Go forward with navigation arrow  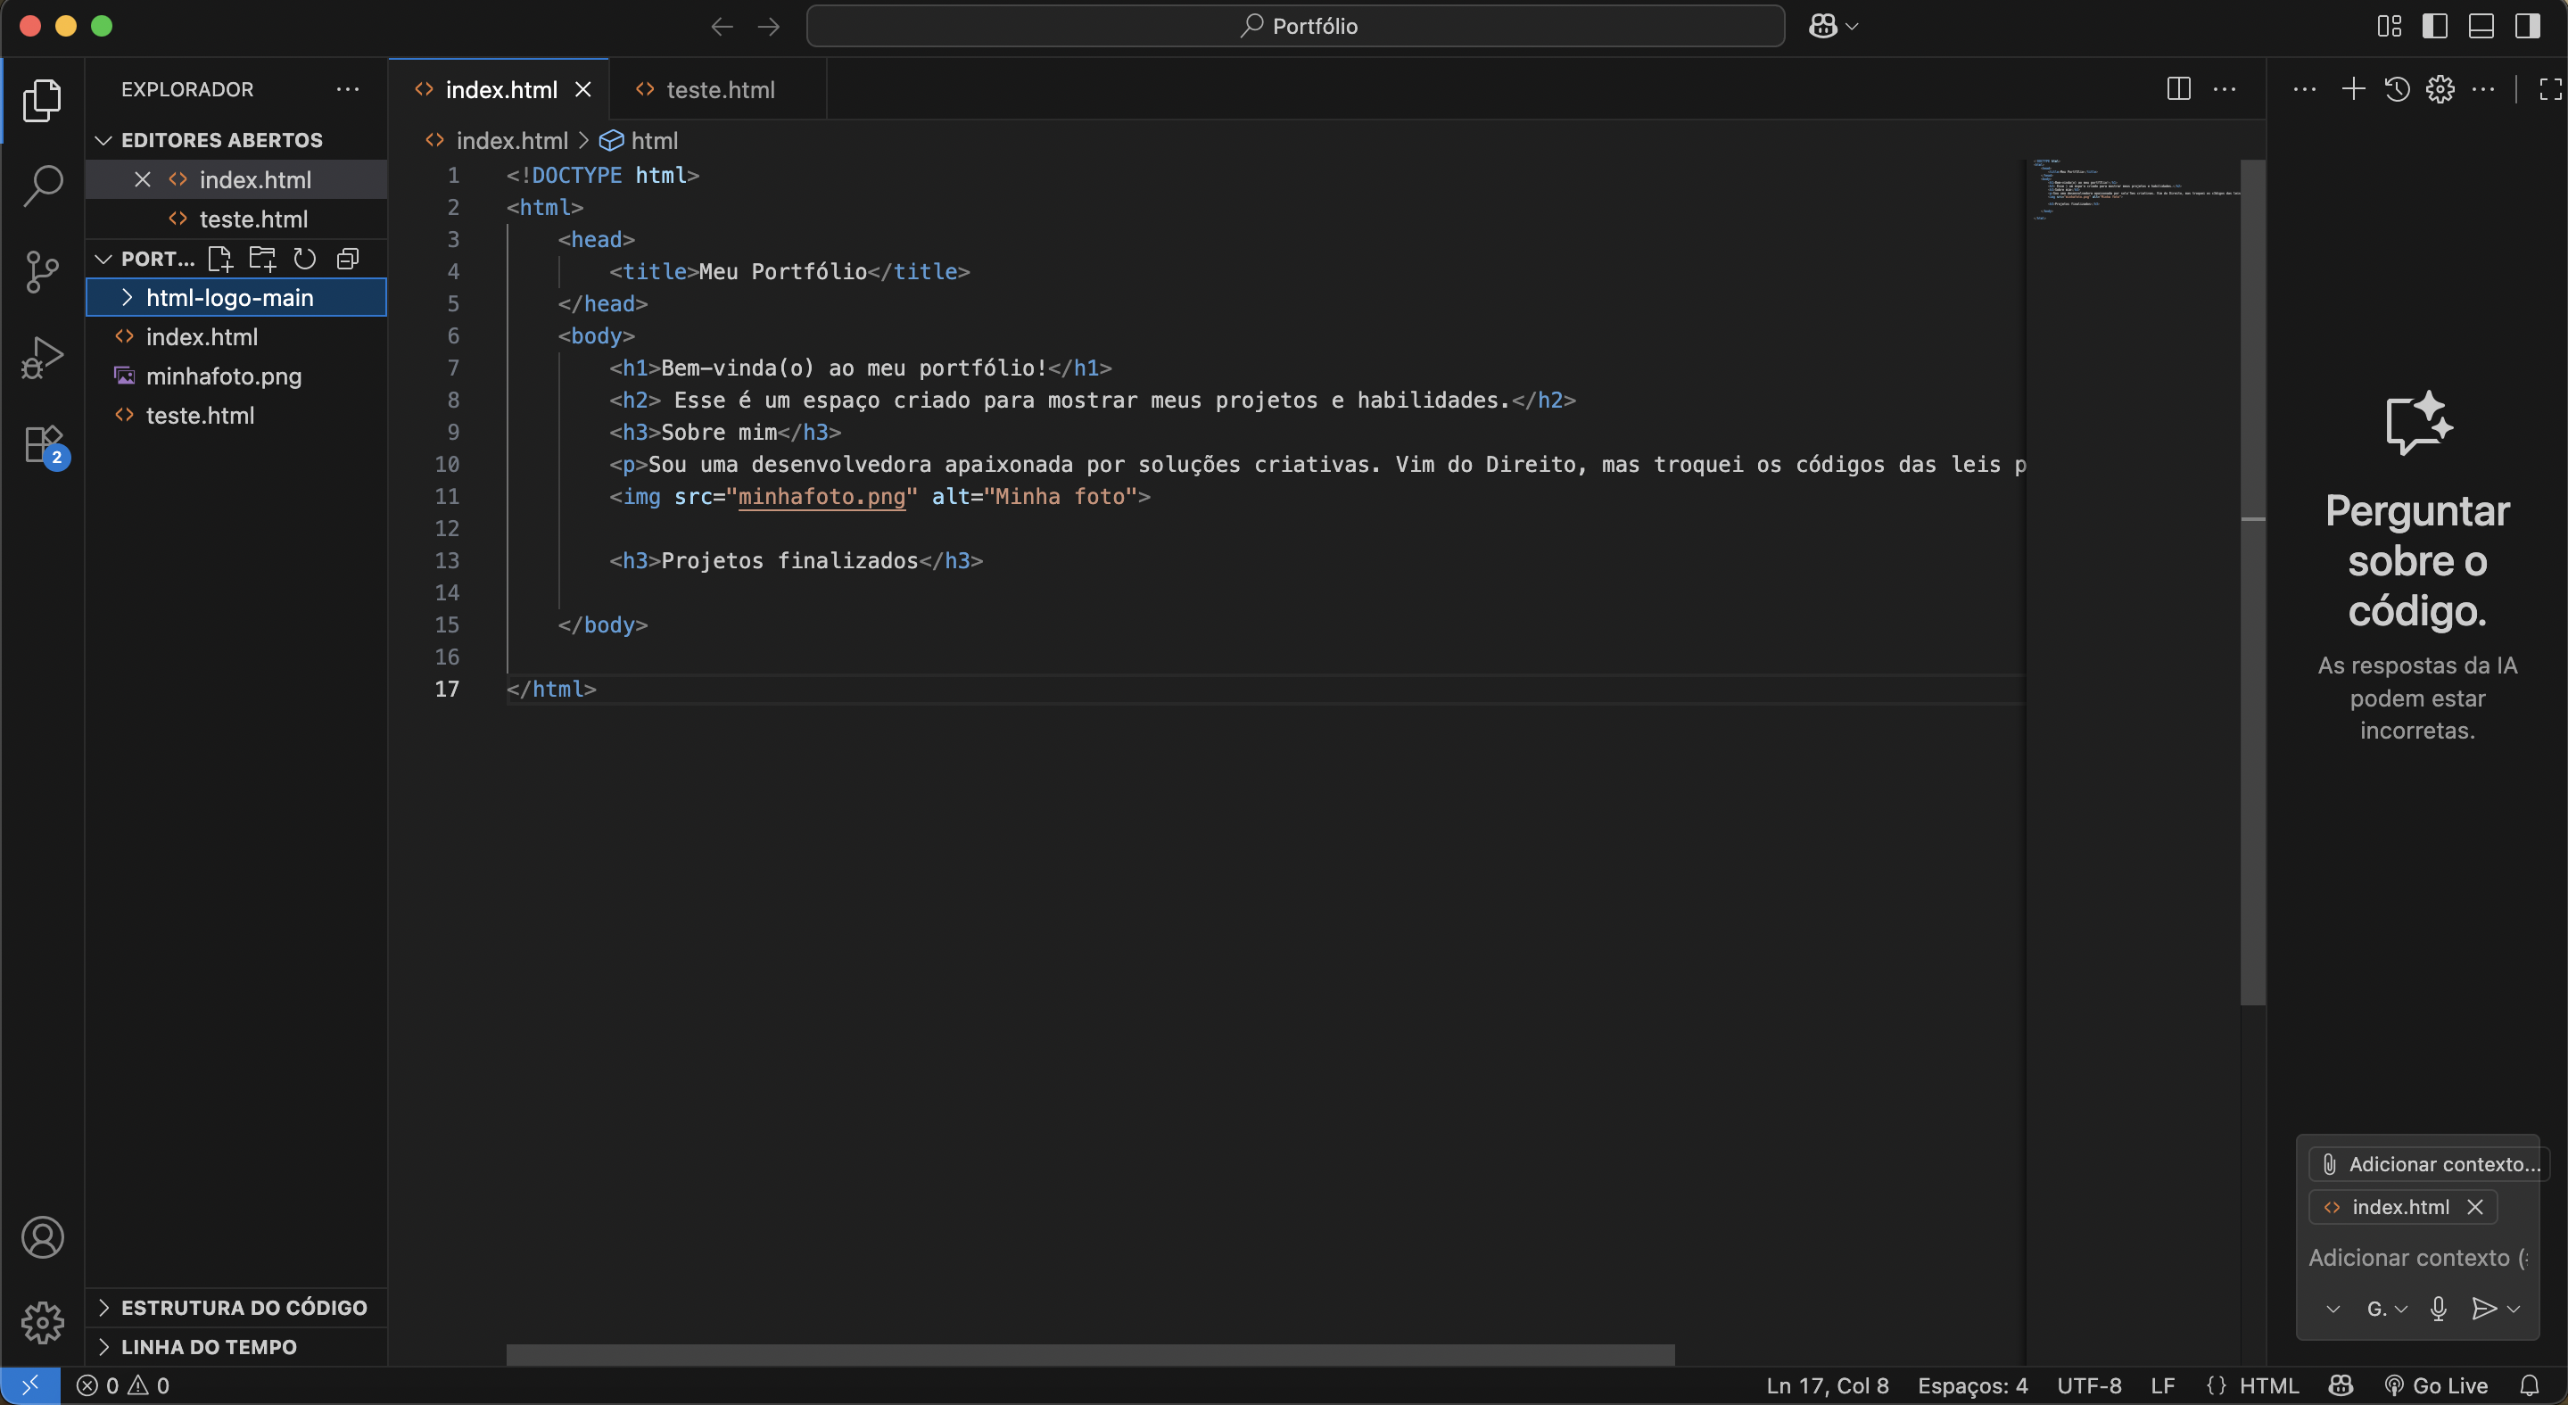768,26
